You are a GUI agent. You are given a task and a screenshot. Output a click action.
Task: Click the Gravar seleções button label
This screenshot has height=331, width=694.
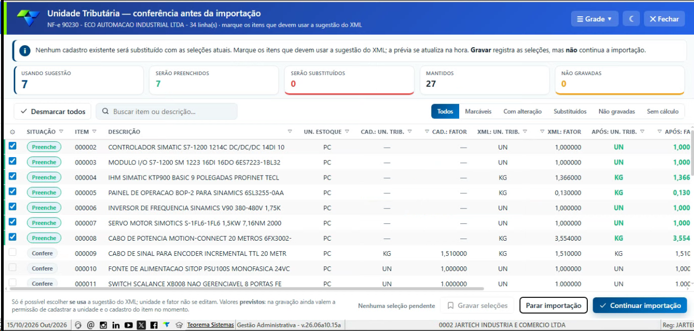pos(483,305)
